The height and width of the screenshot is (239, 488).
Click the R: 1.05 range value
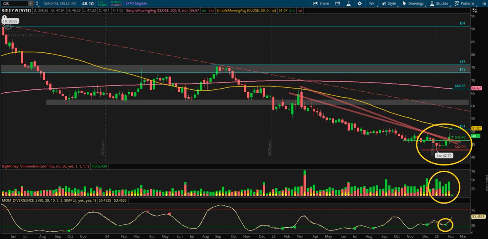(x=119, y=10)
